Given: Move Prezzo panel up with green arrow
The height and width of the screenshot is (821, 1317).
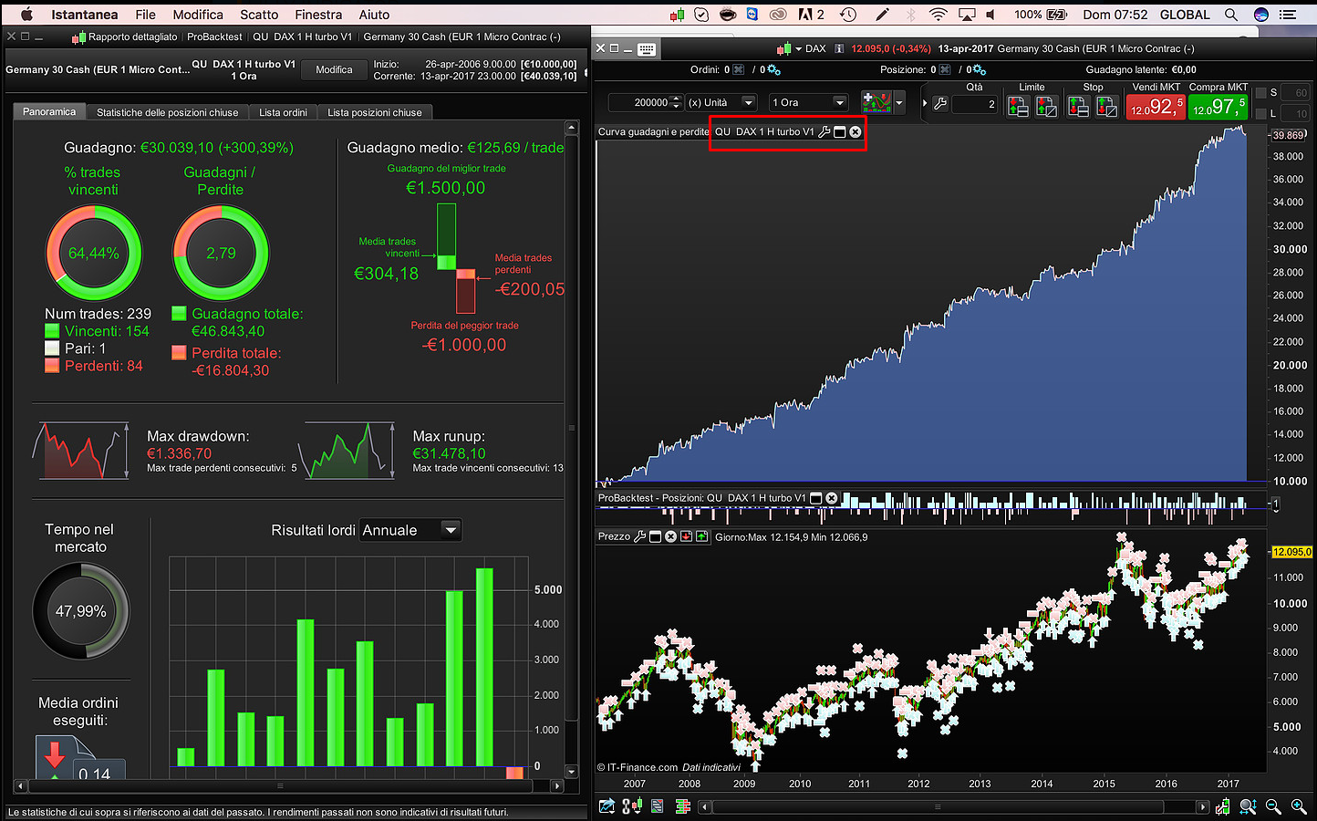Looking at the screenshot, I should (x=701, y=536).
